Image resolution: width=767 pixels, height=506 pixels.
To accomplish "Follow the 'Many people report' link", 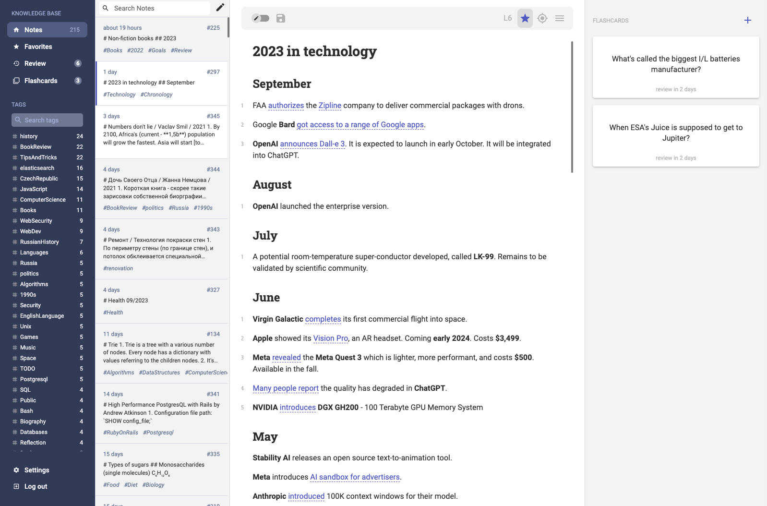I will [286, 388].
